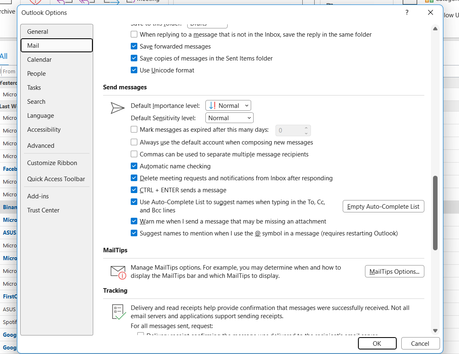Click Empty Auto-Complete List button
This screenshot has width=459, height=354.
click(383, 207)
